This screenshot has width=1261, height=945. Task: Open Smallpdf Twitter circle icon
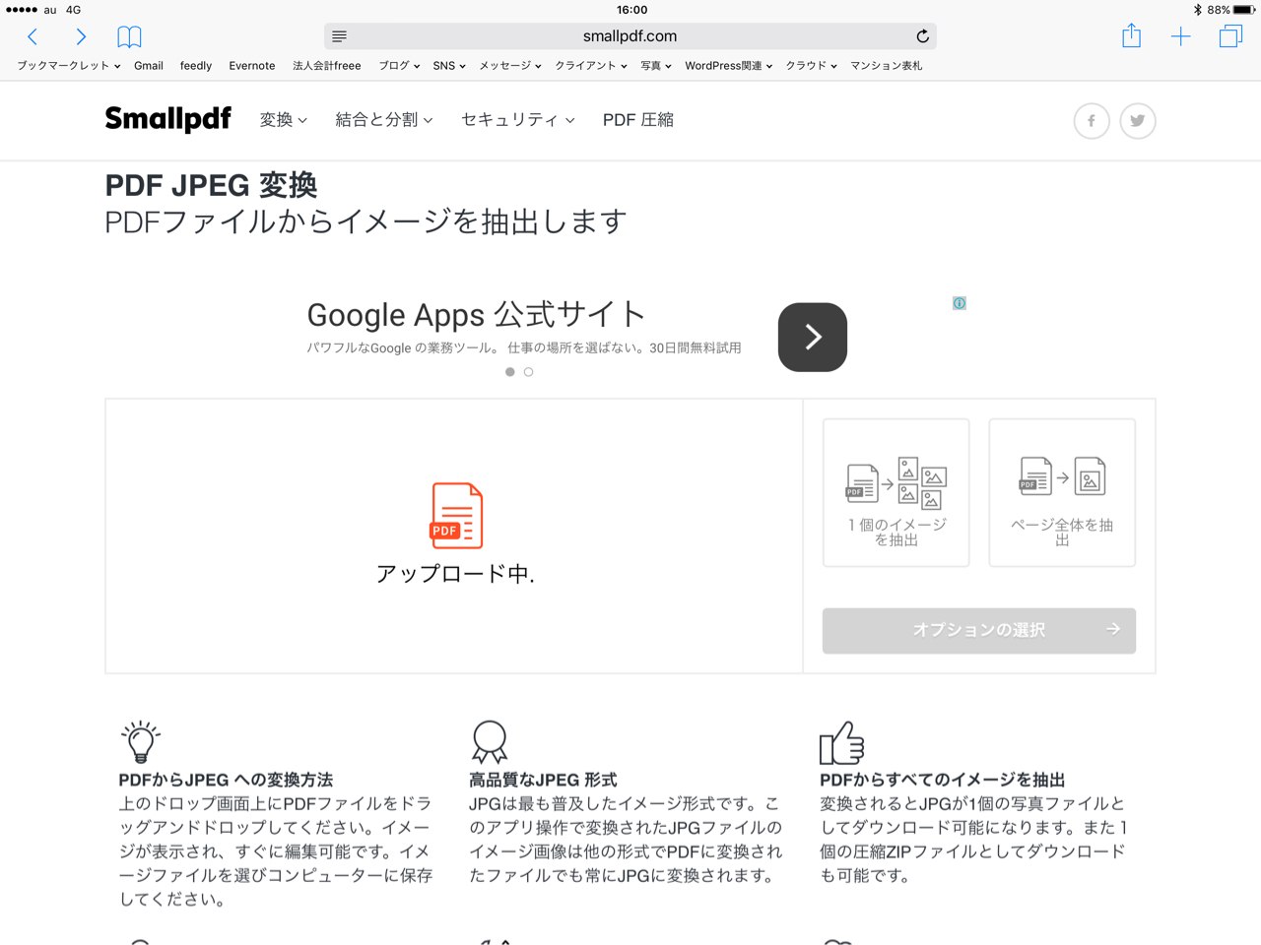(1138, 121)
